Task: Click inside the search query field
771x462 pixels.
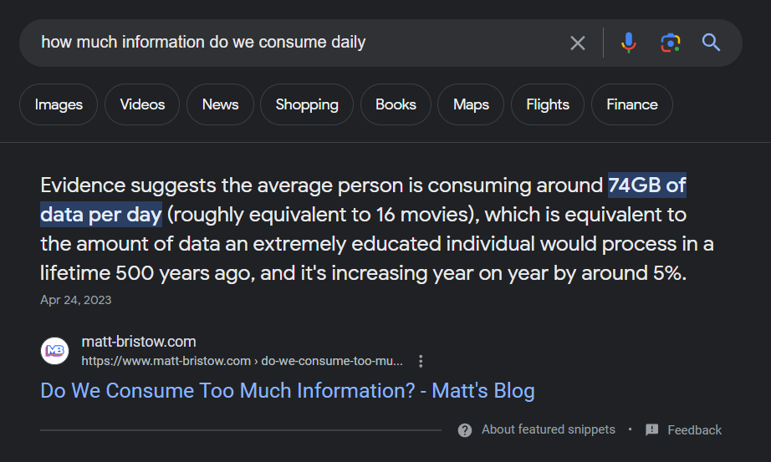Action: click(x=295, y=43)
